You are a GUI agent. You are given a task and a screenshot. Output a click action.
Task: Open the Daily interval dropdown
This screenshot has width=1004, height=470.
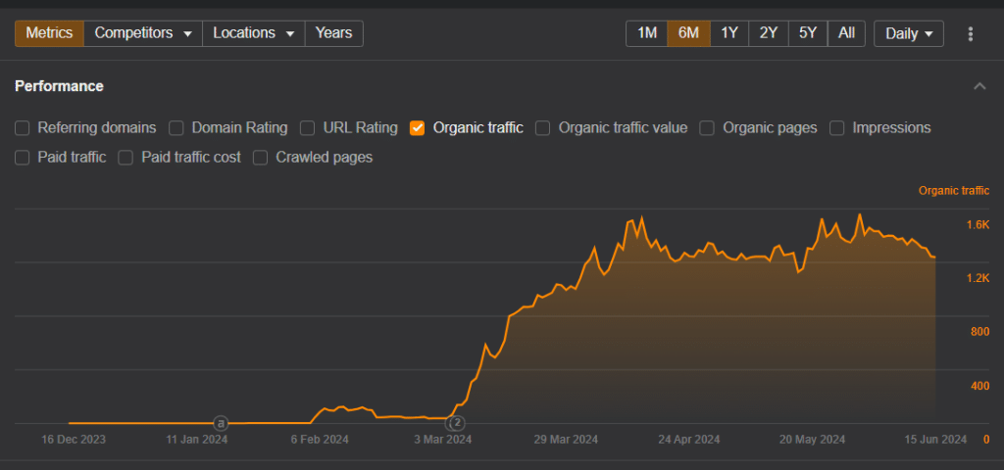click(x=908, y=33)
